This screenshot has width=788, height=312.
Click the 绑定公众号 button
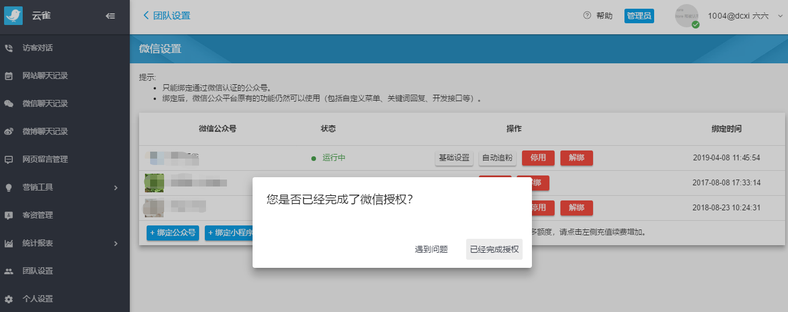(173, 232)
